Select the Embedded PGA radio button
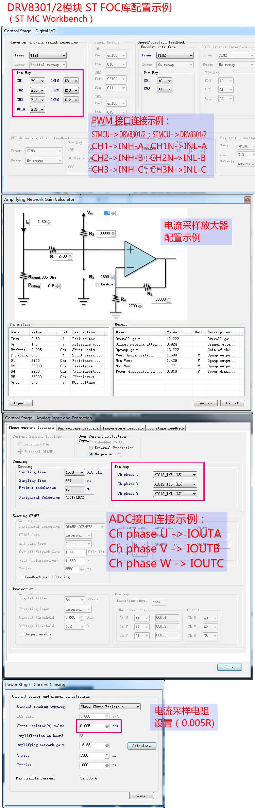This screenshot has width=255, height=808. pos(20,444)
